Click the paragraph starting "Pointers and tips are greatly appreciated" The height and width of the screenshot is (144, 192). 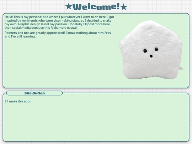(x=58, y=34)
